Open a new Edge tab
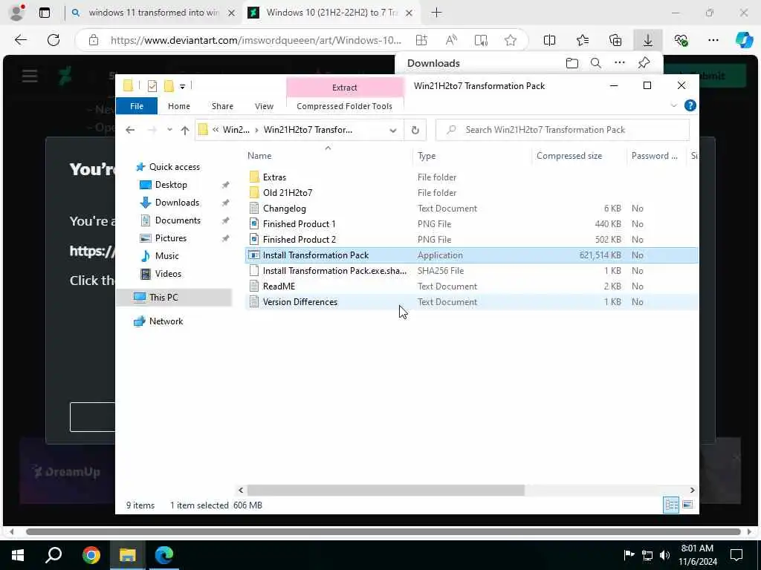 pos(436,13)
